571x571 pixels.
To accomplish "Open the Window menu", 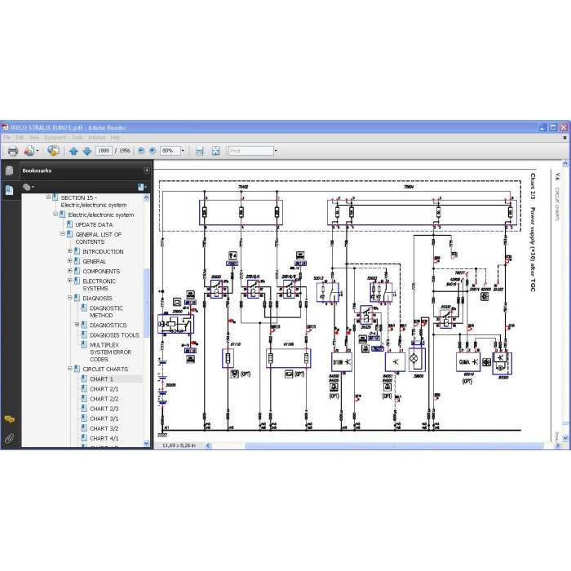I will [97, 138].
